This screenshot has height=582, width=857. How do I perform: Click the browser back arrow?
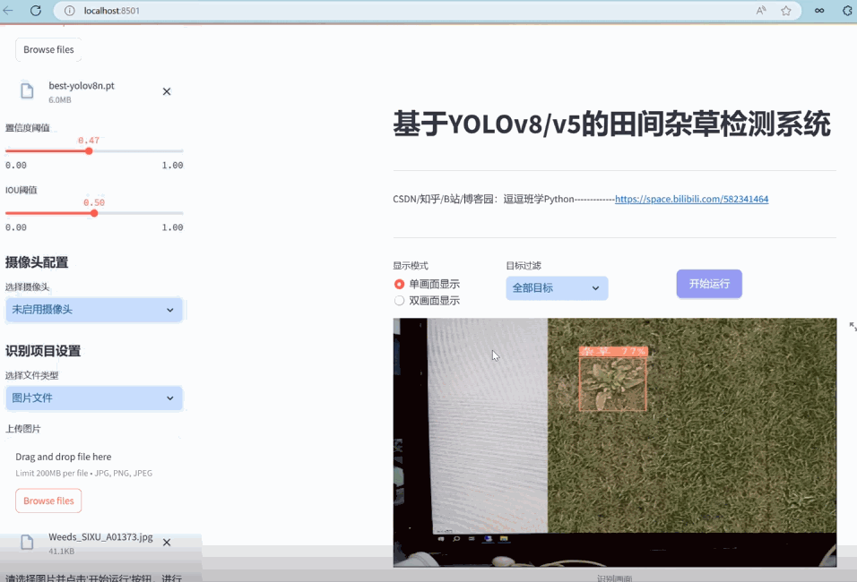click(9, 10)
